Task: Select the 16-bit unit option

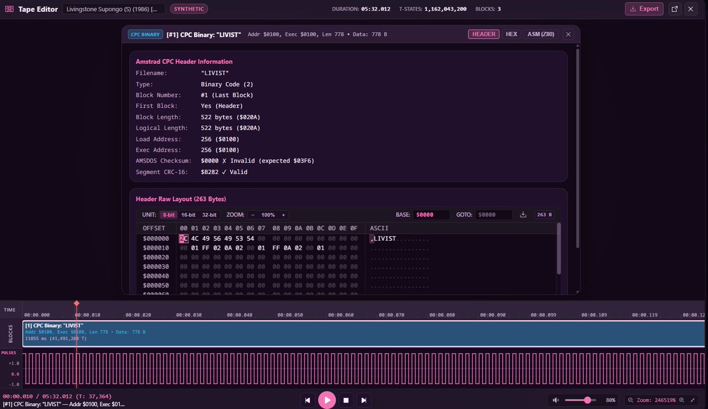Action: [x=188, y=215]
